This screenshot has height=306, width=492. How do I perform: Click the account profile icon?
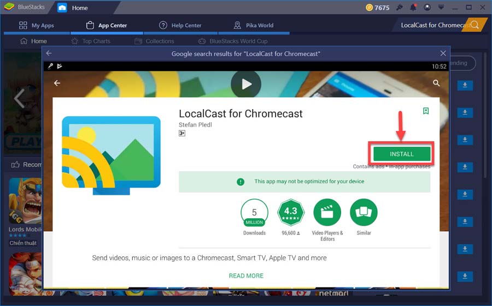(427, 8)
